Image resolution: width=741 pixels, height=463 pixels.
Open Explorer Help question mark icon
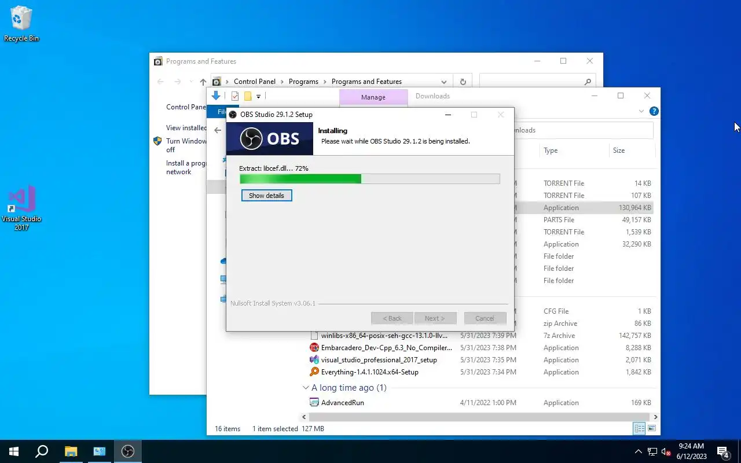(x=654, y=111)
